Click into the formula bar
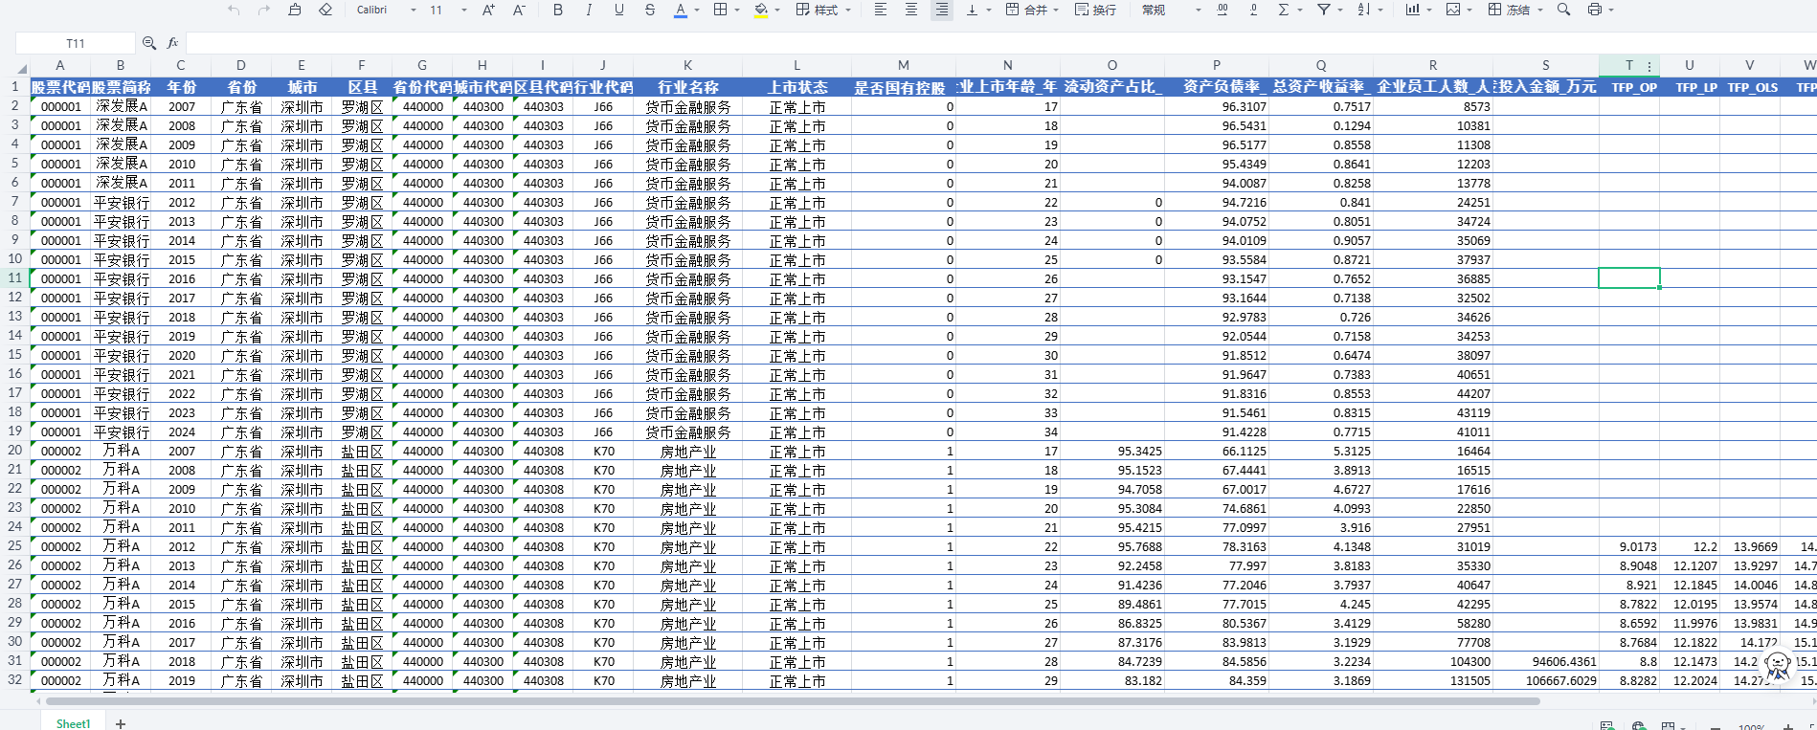Image resolution: width=1817 pixels, height=730 pixels. 1000,43
